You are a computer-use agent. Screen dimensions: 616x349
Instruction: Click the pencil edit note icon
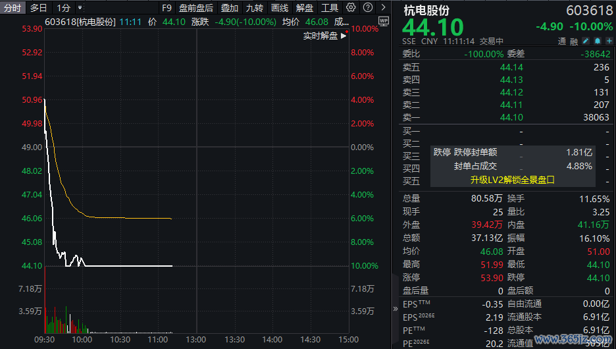point(585,41)
